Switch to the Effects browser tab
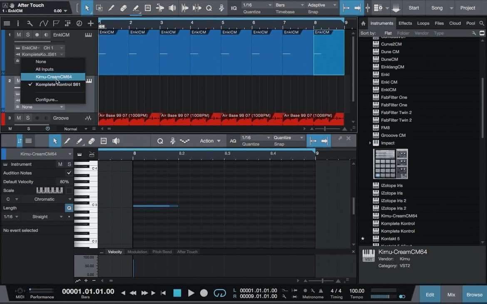Screen dimensions: 487x304 pos(405,23)
